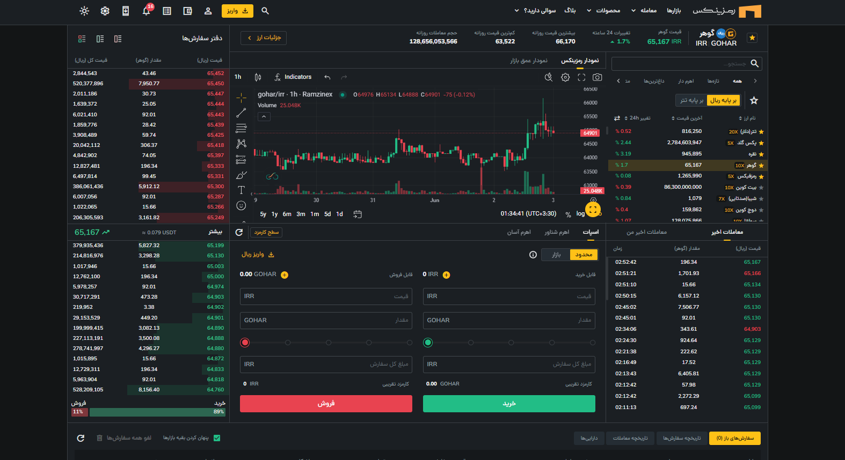Image resolution: width=845 pixels, height=460 pixels.
Task: Open 1h interval selector
Action: [238, 77]
